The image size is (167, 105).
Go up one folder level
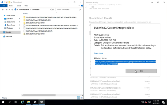pos(12,10)
